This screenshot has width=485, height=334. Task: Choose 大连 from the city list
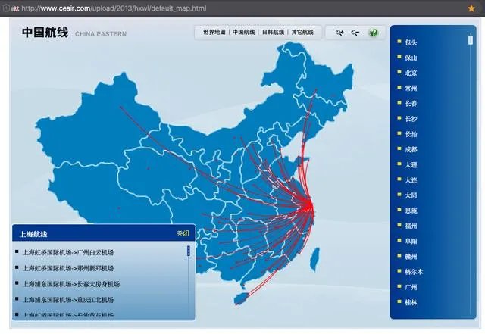click(411, 180)
